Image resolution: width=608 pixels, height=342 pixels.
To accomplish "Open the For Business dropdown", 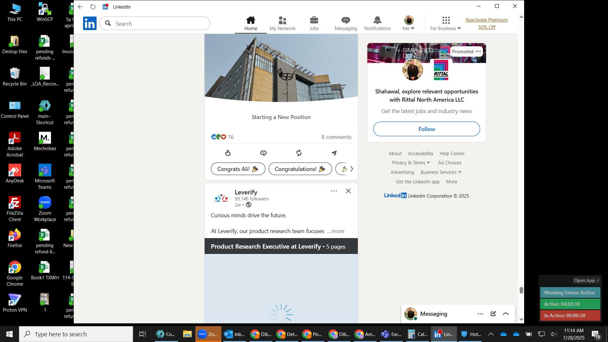I will click(446, 23).
